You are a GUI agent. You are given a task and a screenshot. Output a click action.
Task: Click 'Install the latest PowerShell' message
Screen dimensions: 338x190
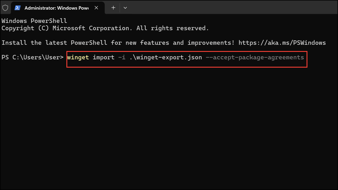pyautogui.click(x=54, y=43)
